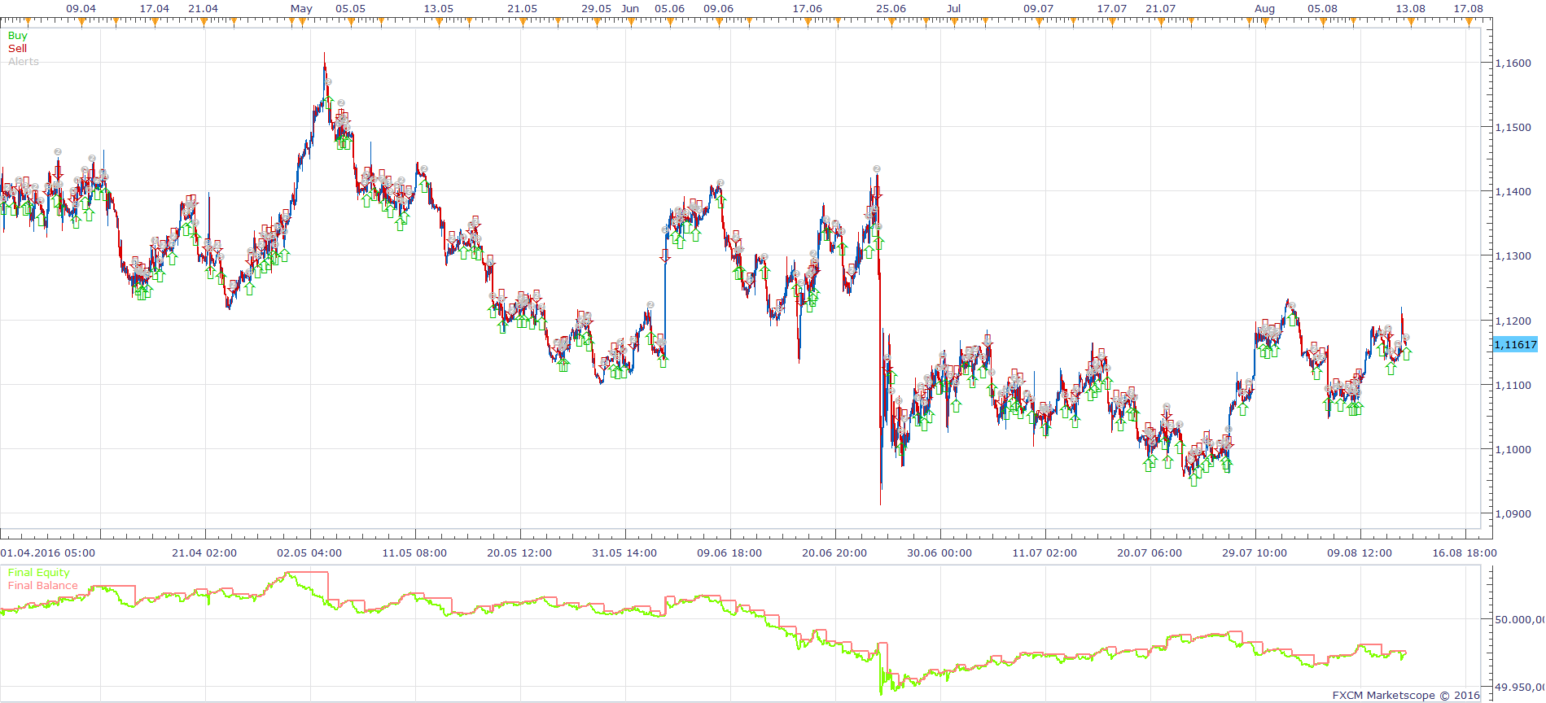Click the 09.06 18:00 time label
Viewport: 1546px width, 703px height.
tap(729, 553)
